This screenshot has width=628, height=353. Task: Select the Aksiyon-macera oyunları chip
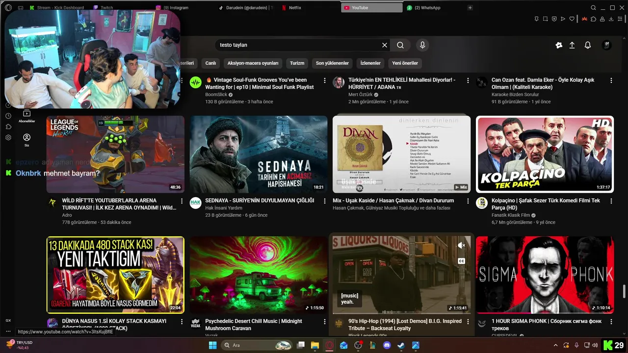click(x=253, y=63)
